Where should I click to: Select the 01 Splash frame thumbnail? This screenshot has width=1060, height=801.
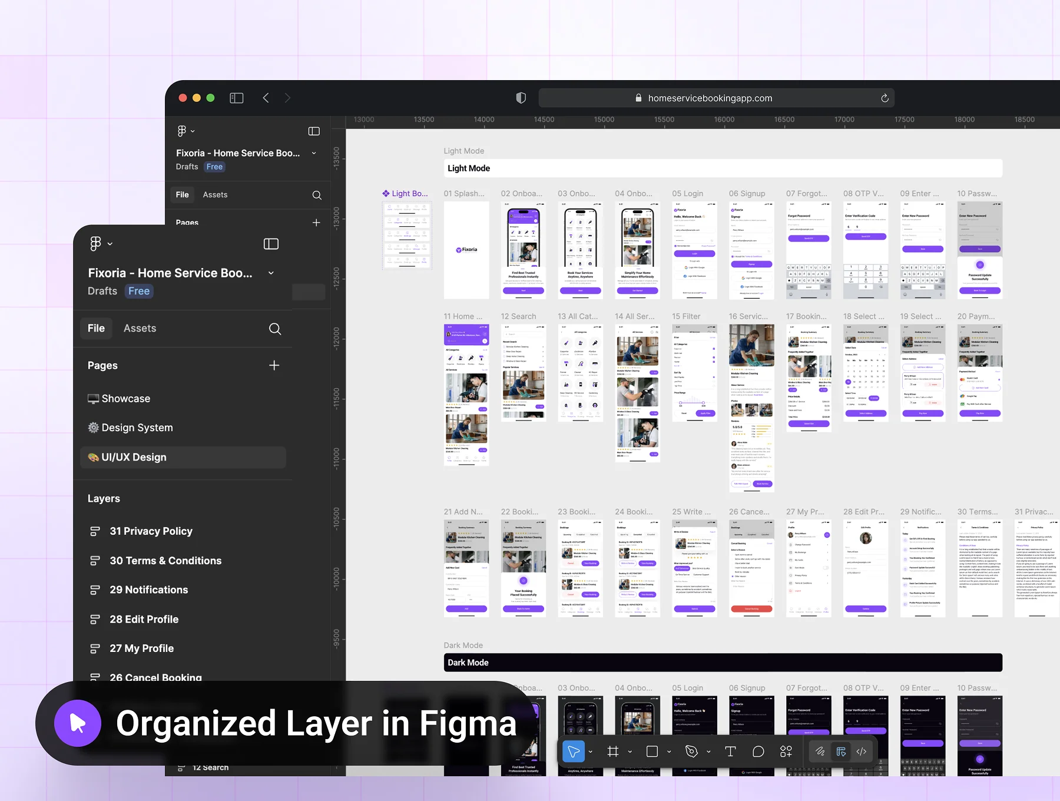tap(466, 250)
